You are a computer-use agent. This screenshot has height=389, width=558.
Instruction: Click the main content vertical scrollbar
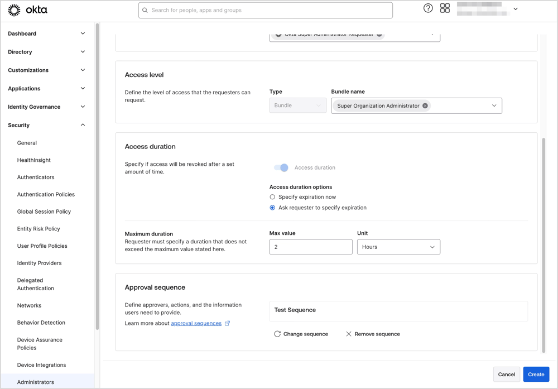(x=543, y=245)
